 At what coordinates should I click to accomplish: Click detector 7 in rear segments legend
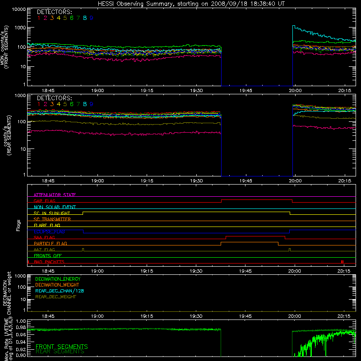point(78,104)
